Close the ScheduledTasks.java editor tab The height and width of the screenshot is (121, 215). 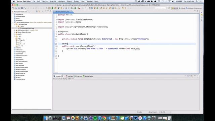(71, 12)
